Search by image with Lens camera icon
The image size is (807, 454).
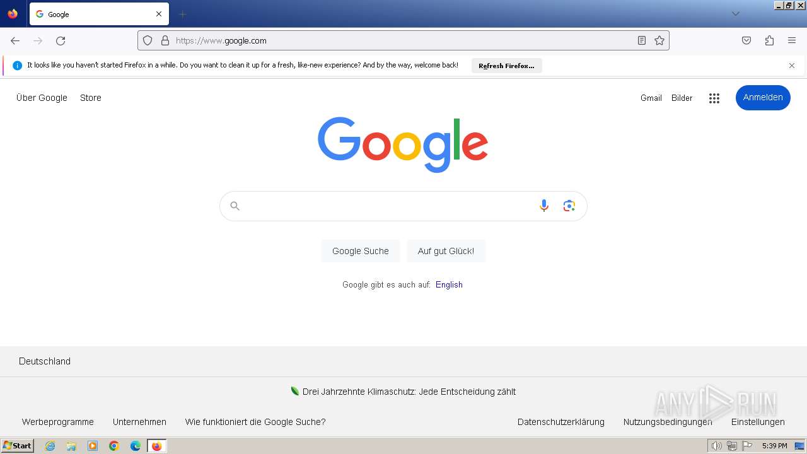click(x=569, y=206)
